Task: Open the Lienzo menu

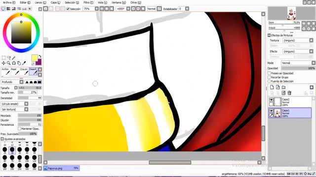Action: click(x=40, y=2)
